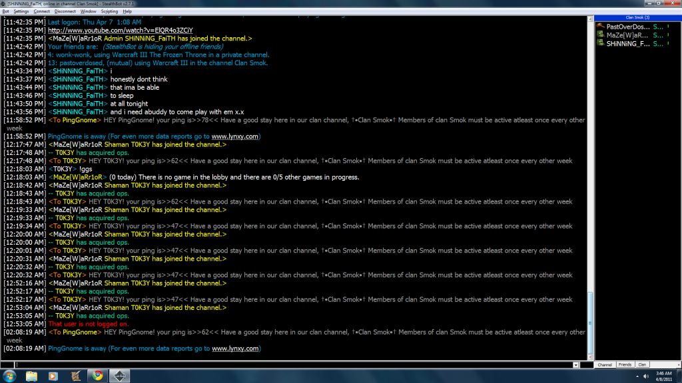682x383 pixels.
Task: Open the chat input history dropdown
Action: pyautogui.click(x=575, y=365)
